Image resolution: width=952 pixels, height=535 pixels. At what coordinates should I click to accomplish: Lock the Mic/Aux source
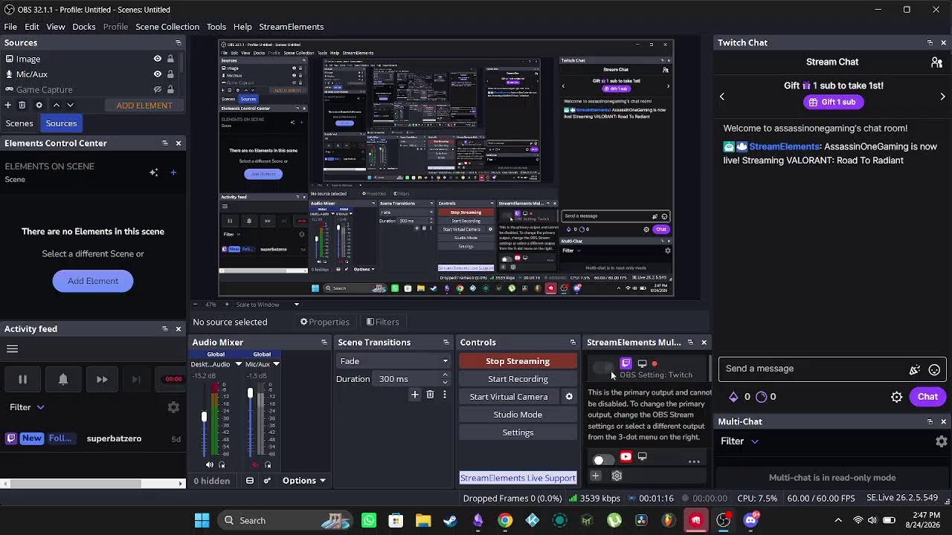pos(170,74)
